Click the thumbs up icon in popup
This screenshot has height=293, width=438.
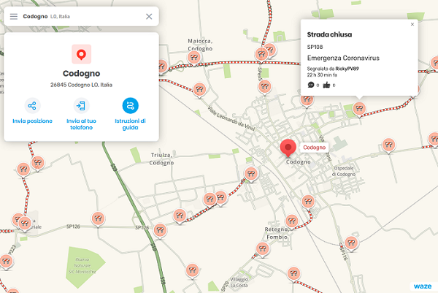tap(327, 85)
